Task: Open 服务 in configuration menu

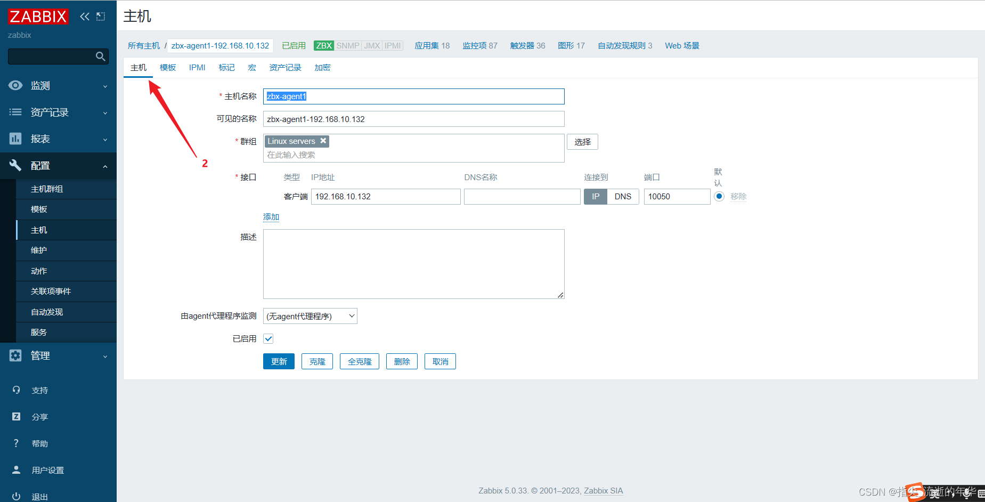Action: point(66,333)
